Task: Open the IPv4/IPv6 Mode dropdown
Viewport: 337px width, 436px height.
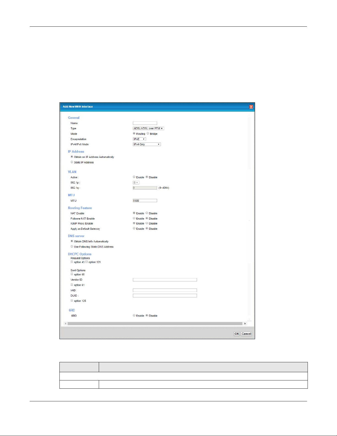Action: [x=147, y=144]
